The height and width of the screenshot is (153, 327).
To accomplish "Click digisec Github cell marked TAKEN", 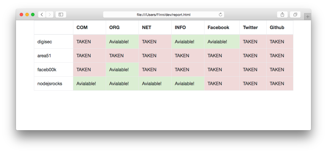I will [x=280, y=42].
